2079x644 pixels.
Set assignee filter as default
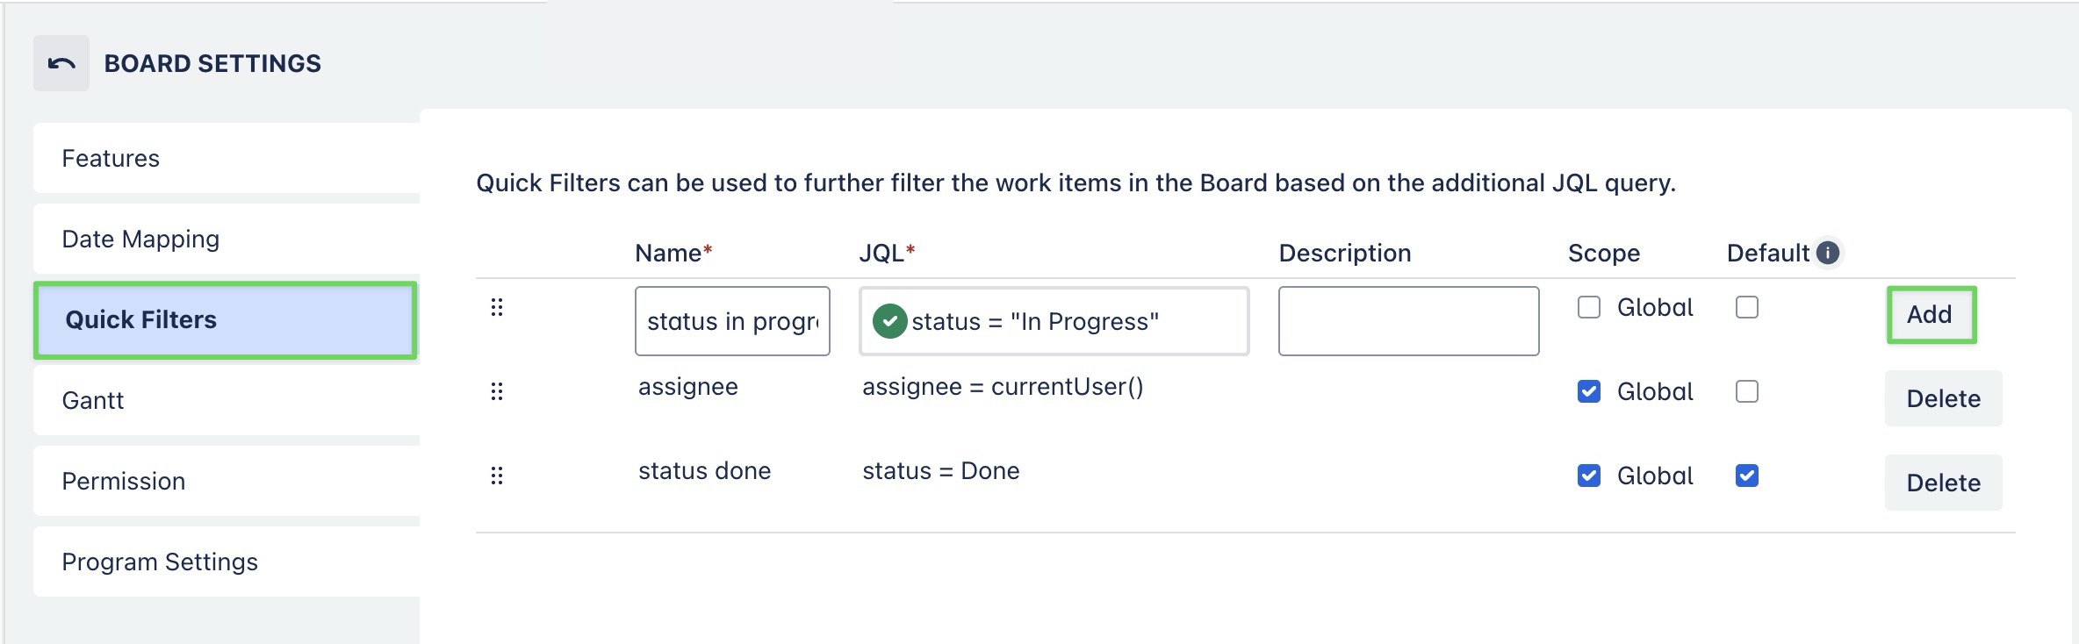pos(1747,391)
